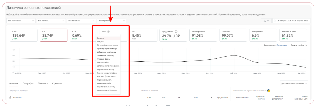Select the Автостратегии metric card
316x106 pixels.
203,35
